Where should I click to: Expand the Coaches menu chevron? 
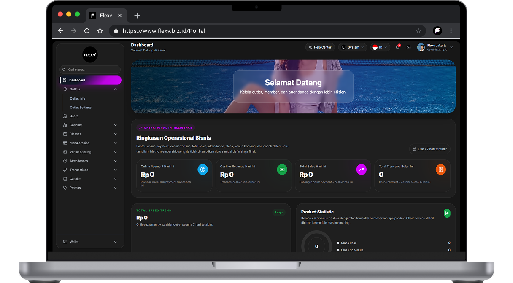pos(116,125)
